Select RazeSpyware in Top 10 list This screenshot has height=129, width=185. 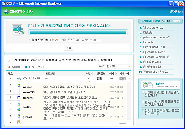pos(152,62)
